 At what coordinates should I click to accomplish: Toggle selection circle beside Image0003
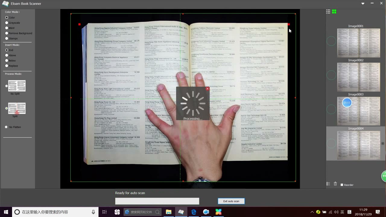tap(331, 109)
